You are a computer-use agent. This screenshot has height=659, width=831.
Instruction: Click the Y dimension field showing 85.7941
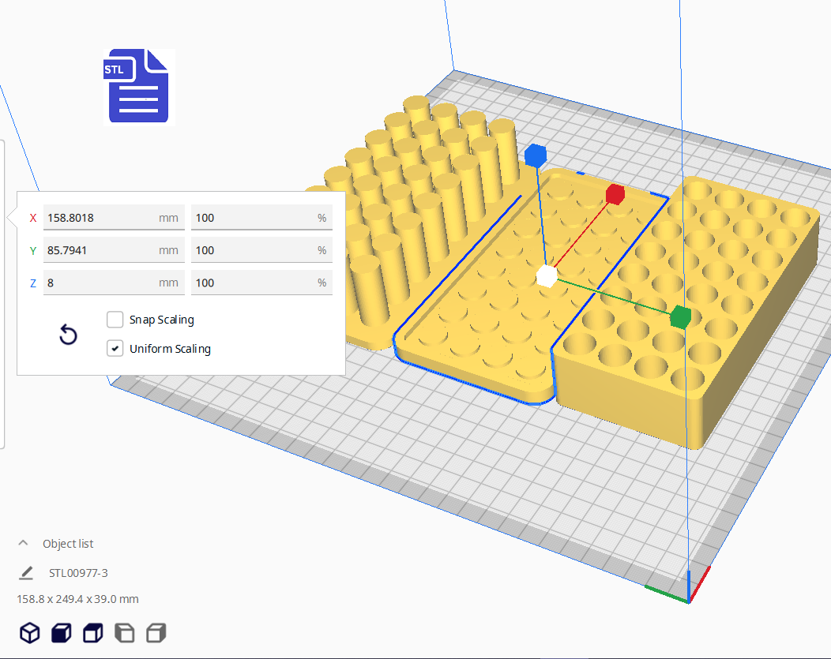tap(99, 250)
